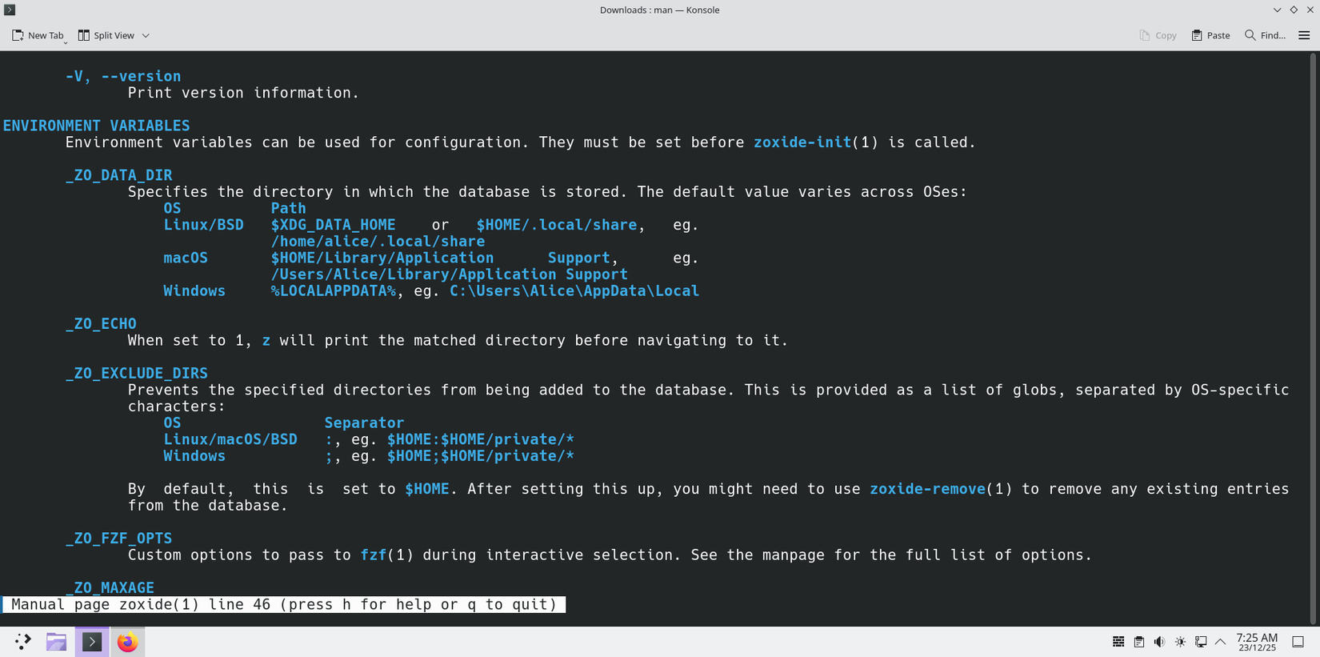This screenshot has width=1320, height=657.
Task: Click the Konsole window icon in title bar
Action: click(10, 10)
